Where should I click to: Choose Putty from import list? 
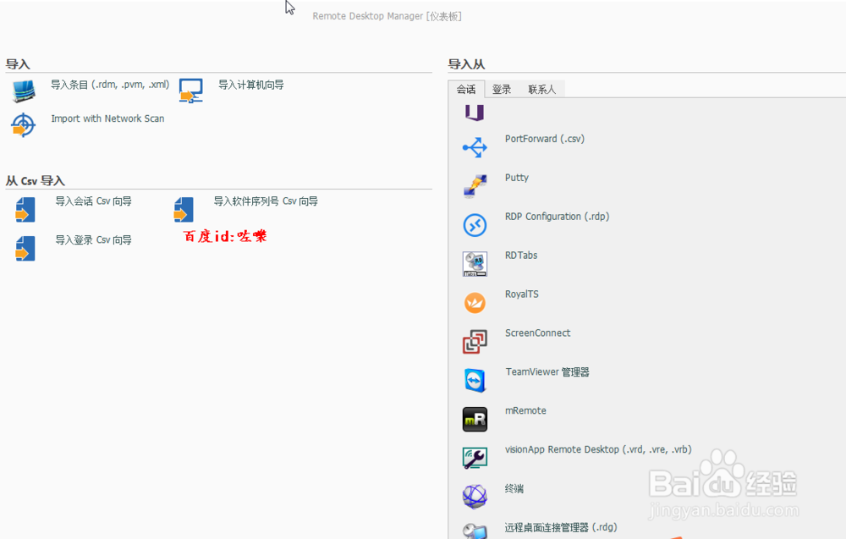(516, 178)
